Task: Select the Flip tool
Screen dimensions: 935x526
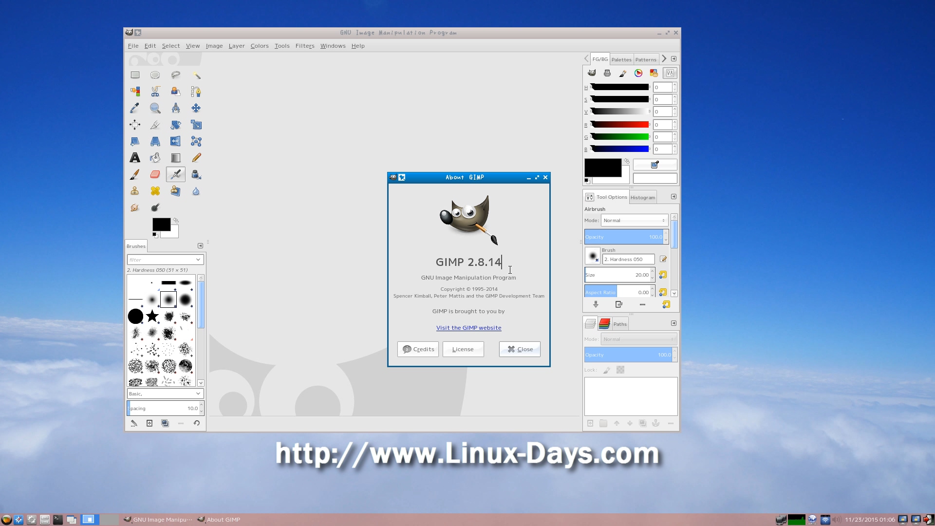Action: click(x=175, y=141)
